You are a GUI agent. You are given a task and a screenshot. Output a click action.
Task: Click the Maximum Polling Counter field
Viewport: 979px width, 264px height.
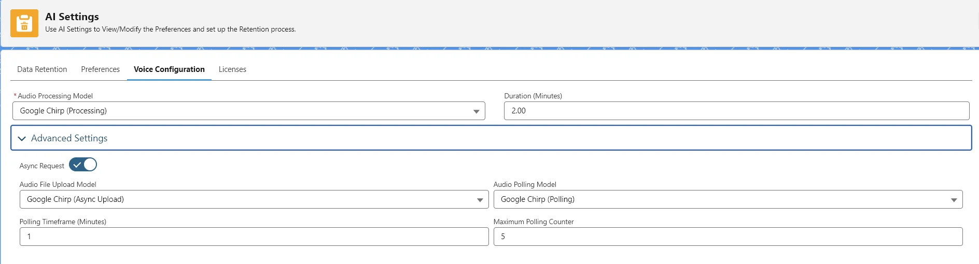[x=728, y=237]
